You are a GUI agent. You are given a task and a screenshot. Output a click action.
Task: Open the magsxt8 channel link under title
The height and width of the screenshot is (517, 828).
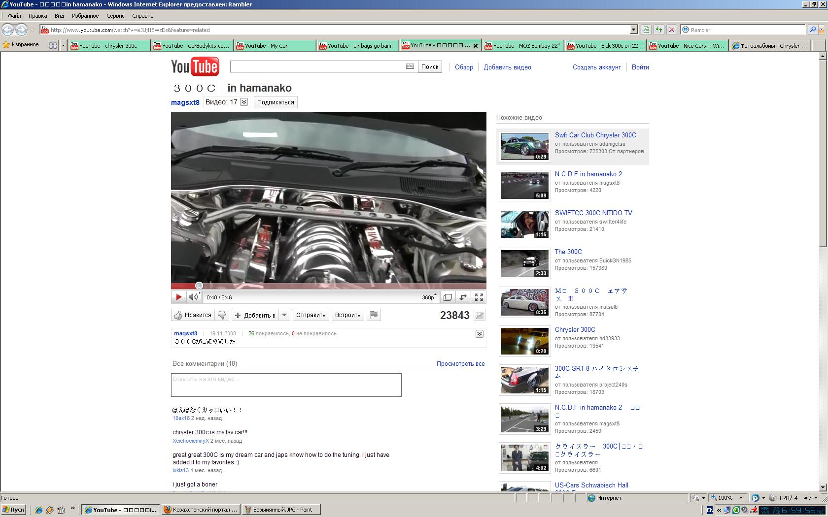pyautogui.click(x=185, y=102)
